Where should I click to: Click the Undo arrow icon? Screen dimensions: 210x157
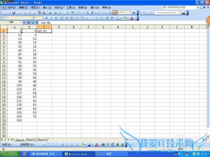[73, 13]
